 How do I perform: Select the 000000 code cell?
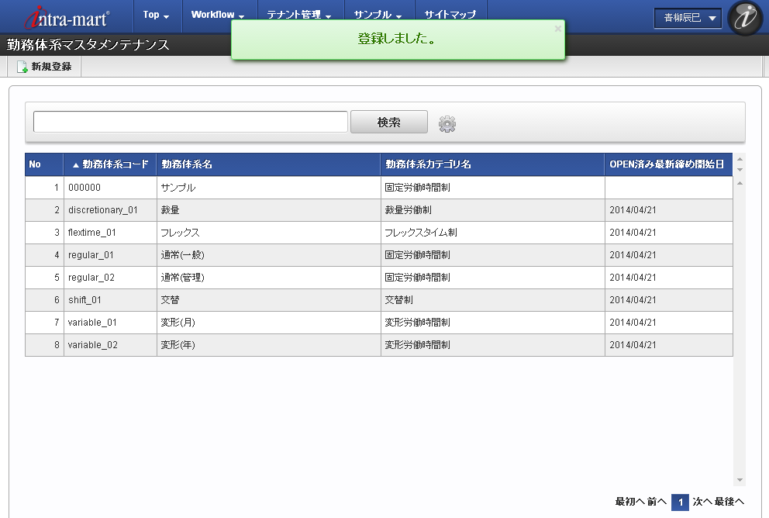pos(110,188)
